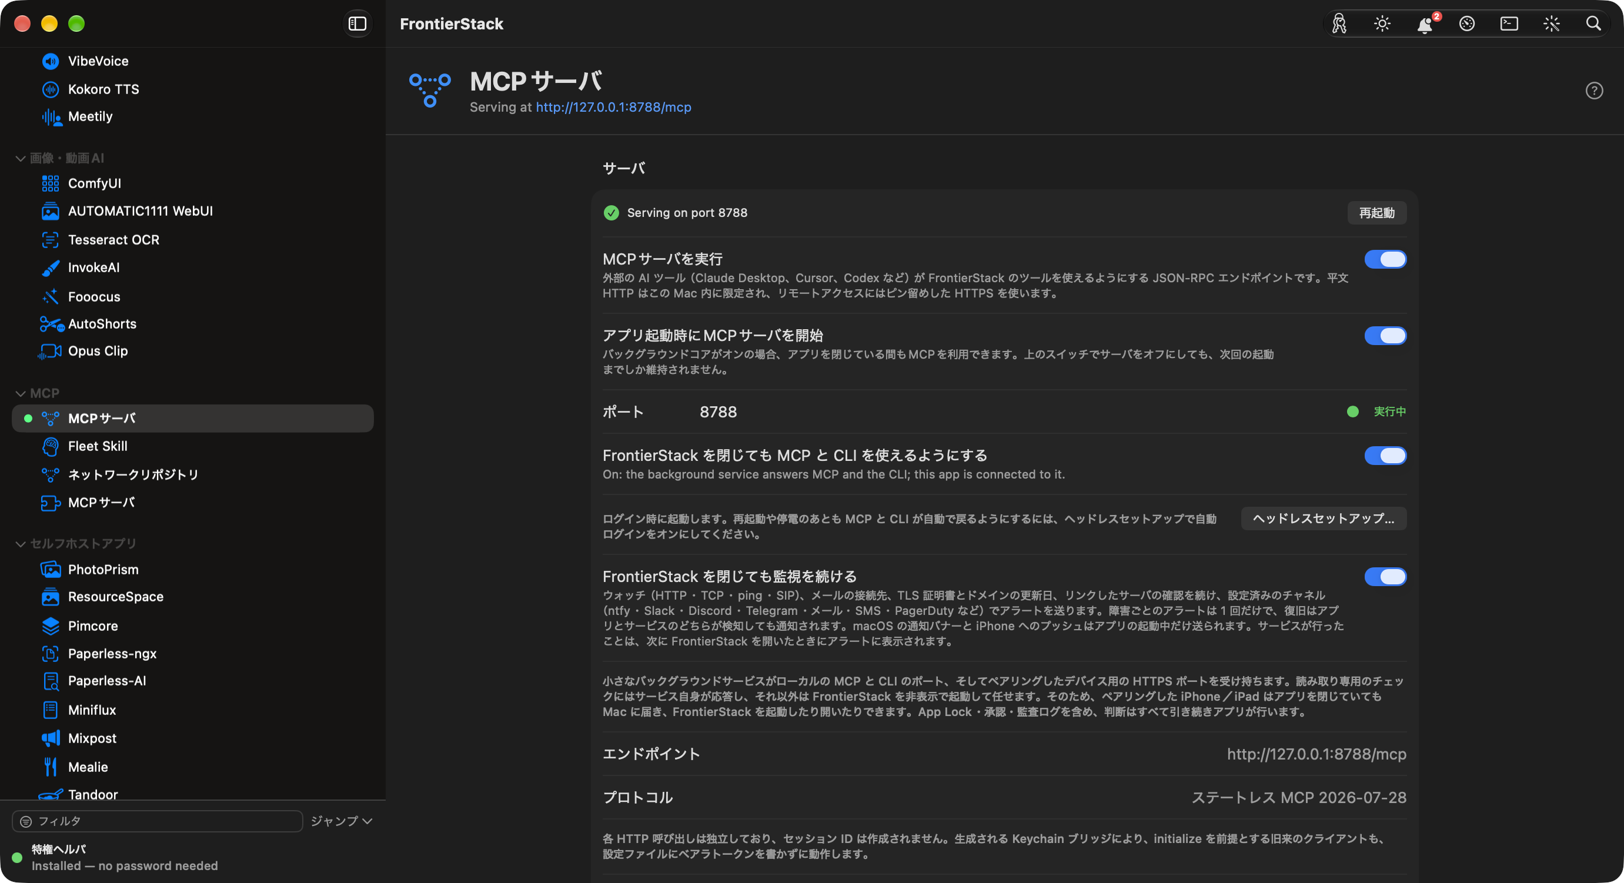The height and width of the screenshot is (883, 1624).
Task: Select the highlighted MCP サーバ sidebar item
Action: point(193,419)
